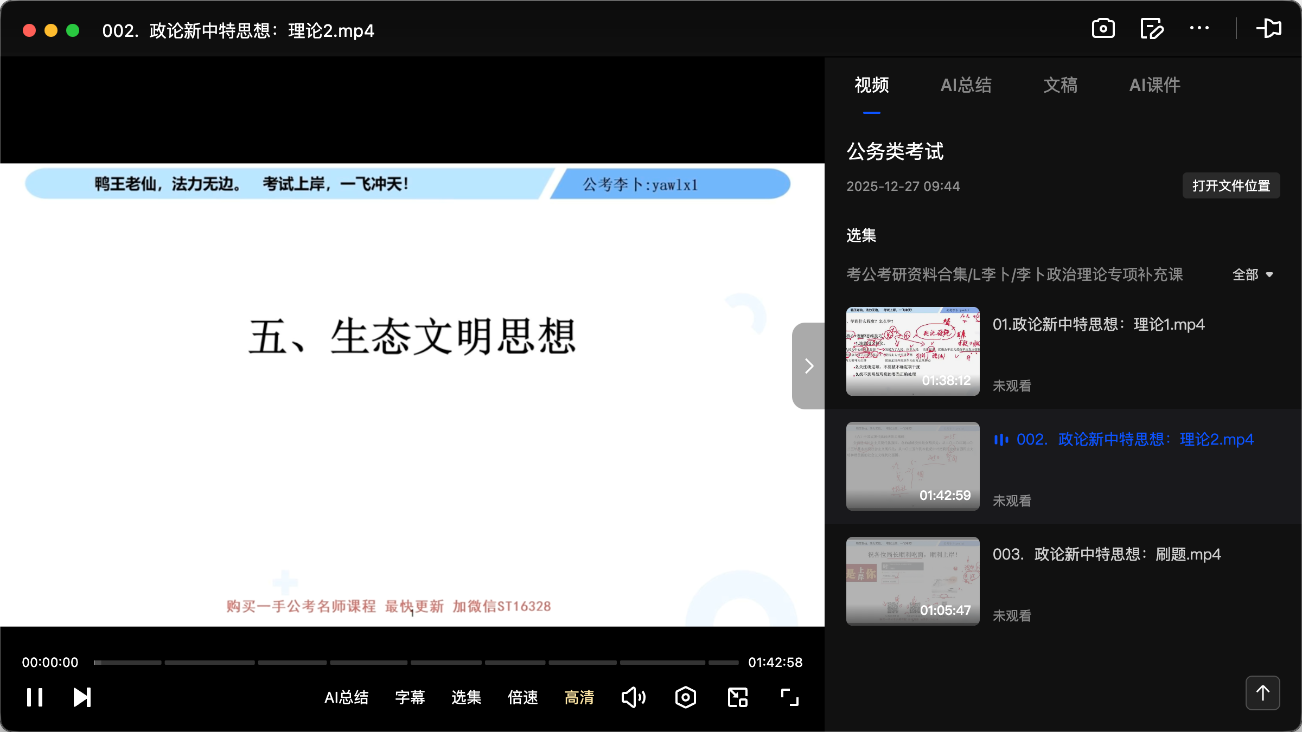Open the more options ellipsis icon
The image size is (1302, 732).
click(x=1199, y=29)
